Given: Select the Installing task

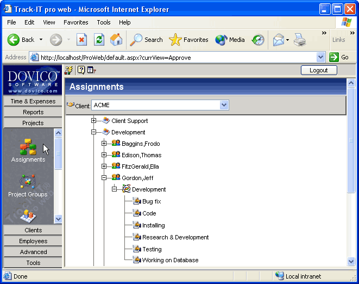Looking at the screenshot, I should (x=153, y=225).
